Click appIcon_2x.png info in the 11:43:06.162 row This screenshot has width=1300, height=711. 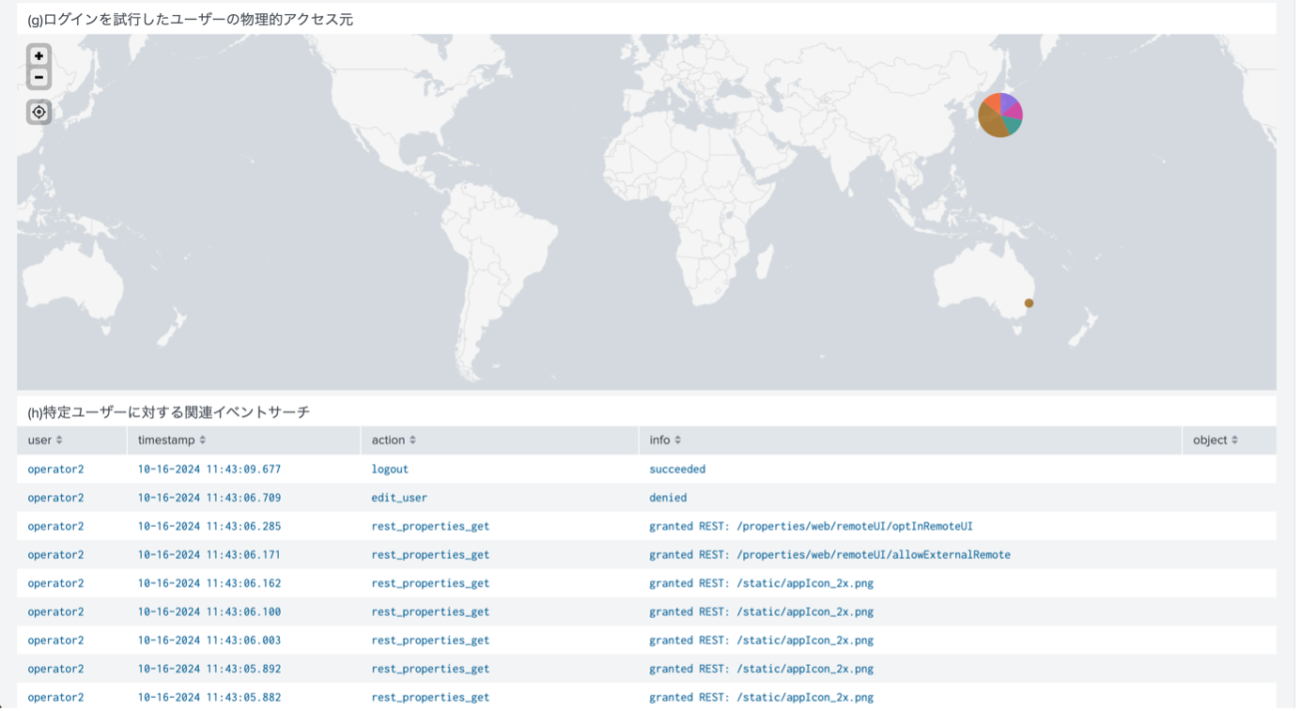762,583
